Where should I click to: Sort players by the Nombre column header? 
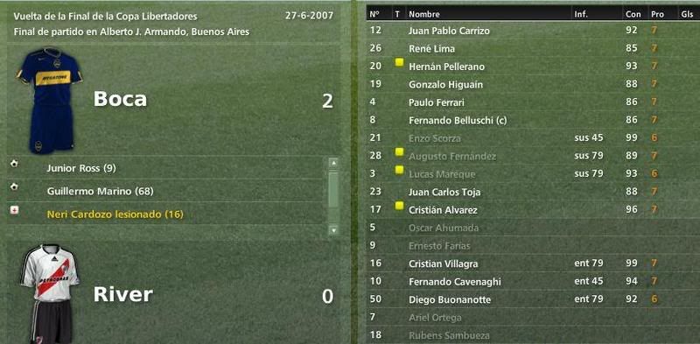(x=424, y=14)
